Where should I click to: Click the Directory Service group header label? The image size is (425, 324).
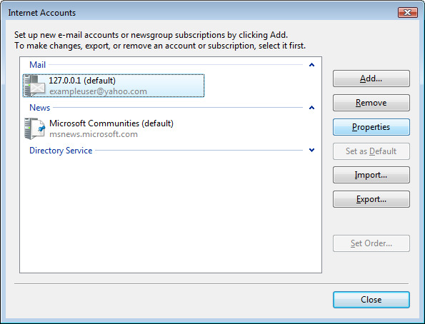coord(61,151)
